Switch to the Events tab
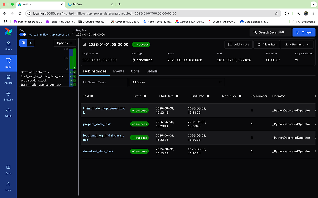The width and height of the screenshot is (318, 198). (x=119, y=71)
